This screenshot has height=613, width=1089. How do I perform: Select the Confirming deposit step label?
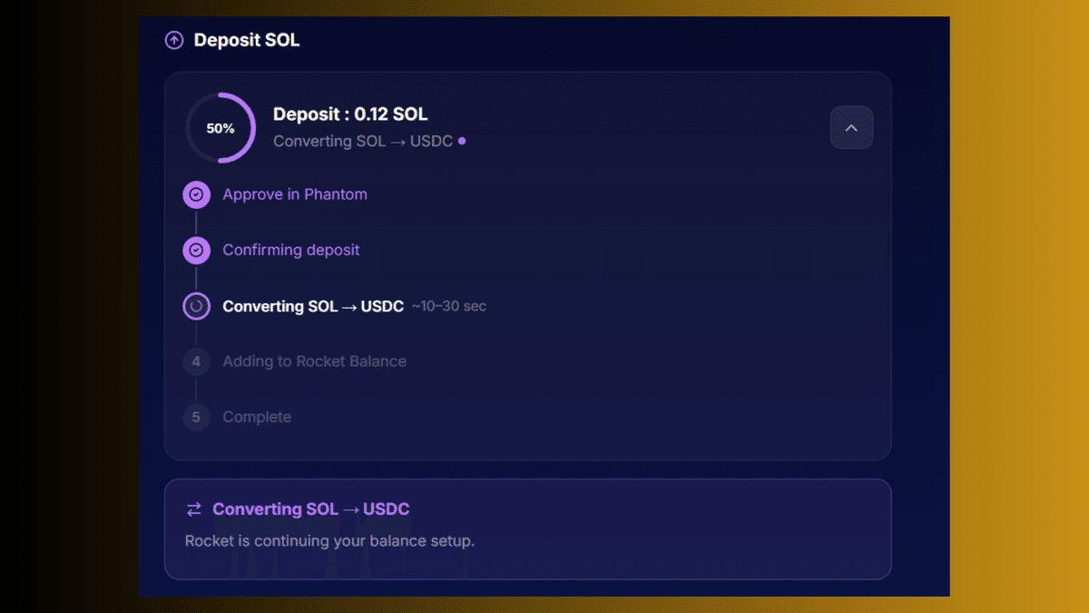291,250
